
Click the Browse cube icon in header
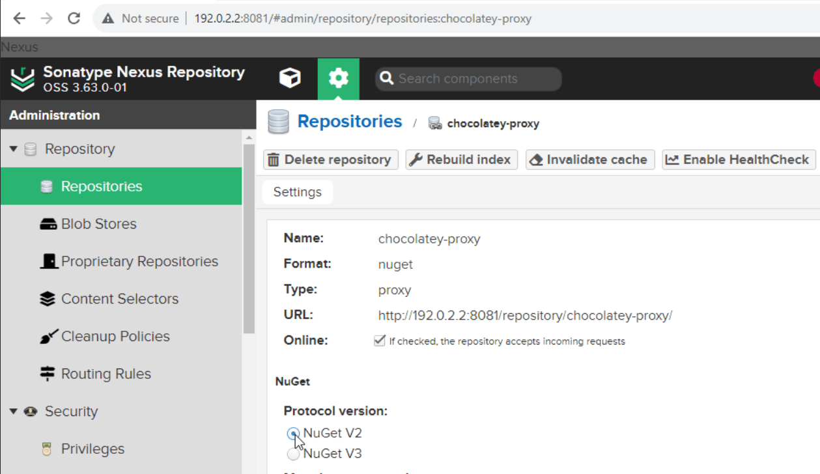[290, 79]
